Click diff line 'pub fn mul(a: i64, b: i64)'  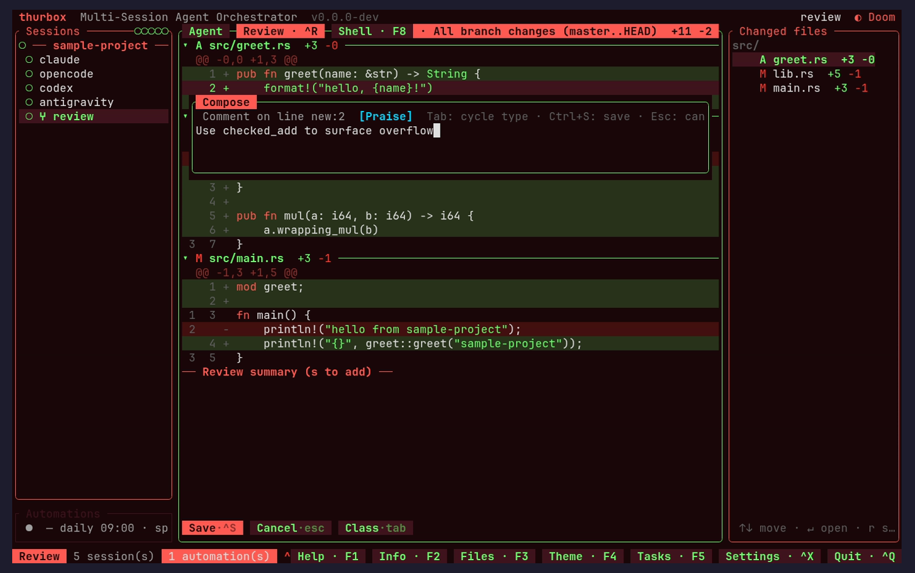click(450, 216)
